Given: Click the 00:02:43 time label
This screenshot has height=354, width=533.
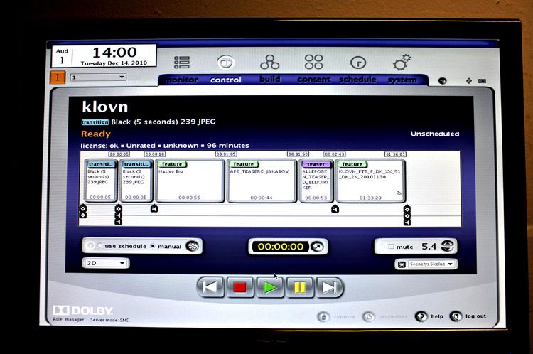Looking at the screenshot, I should 335,154.
